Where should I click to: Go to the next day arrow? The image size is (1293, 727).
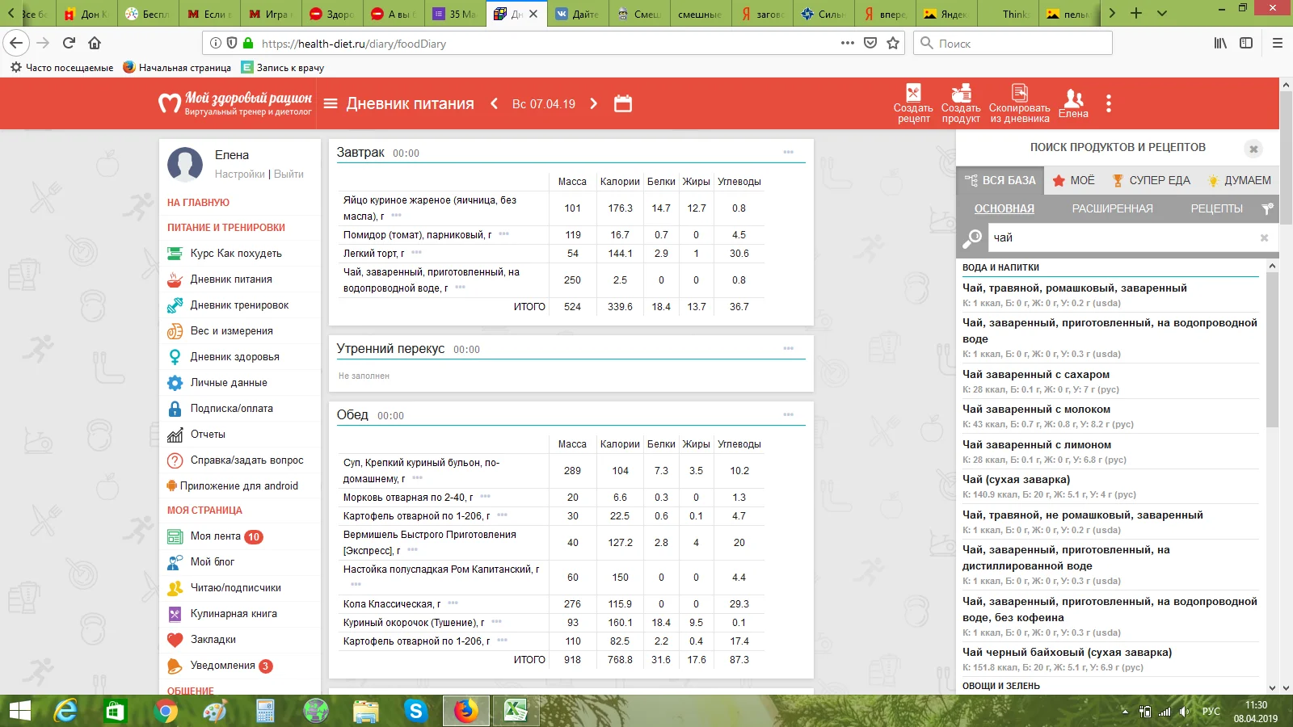click(x=594, y=103)
